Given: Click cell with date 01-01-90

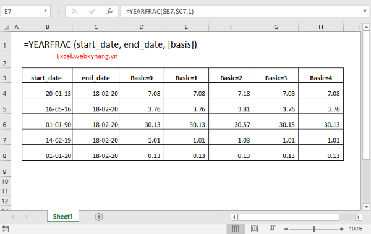Looking at the screenshot, I should pos(47,122).
